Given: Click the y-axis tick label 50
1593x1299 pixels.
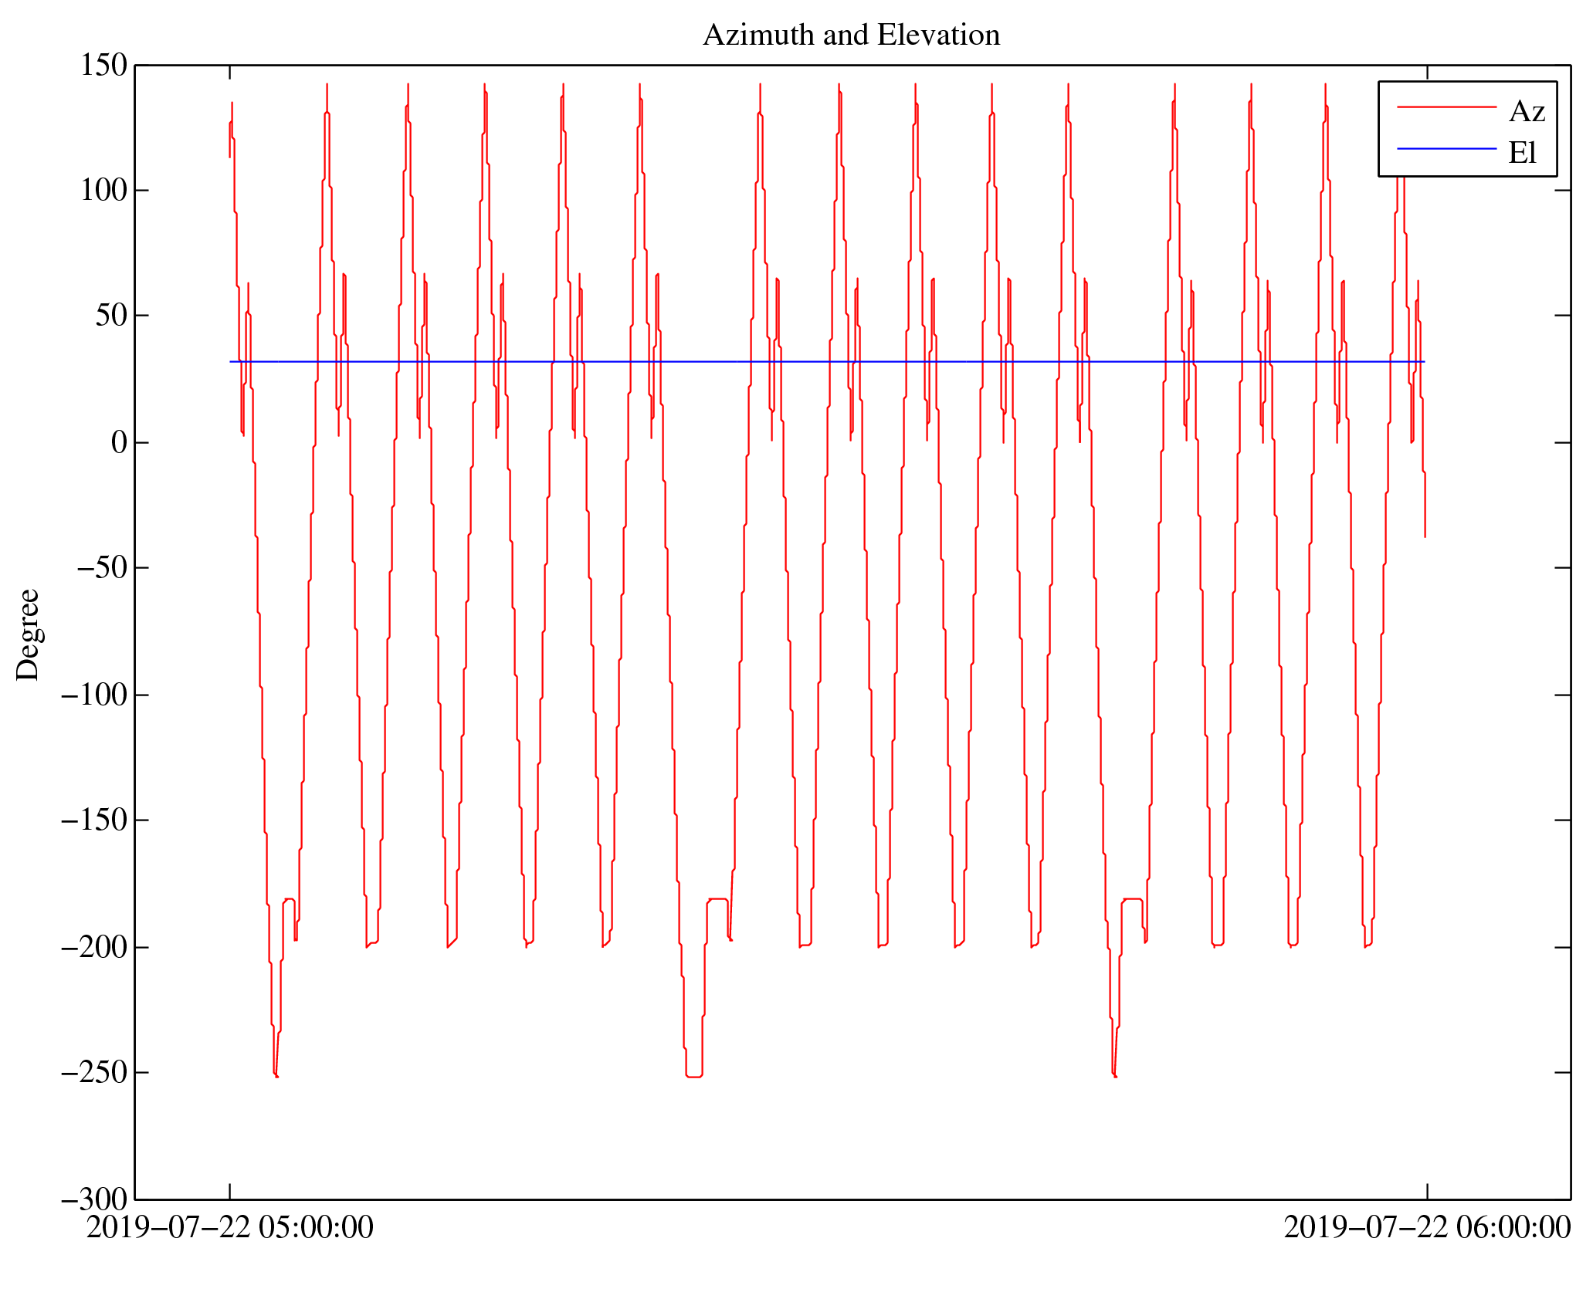Looking at the screenshot, I should [110, 316].
